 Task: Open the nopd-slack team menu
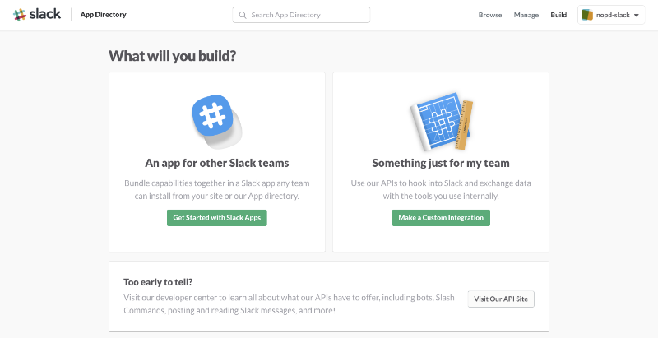coord(611,15)
